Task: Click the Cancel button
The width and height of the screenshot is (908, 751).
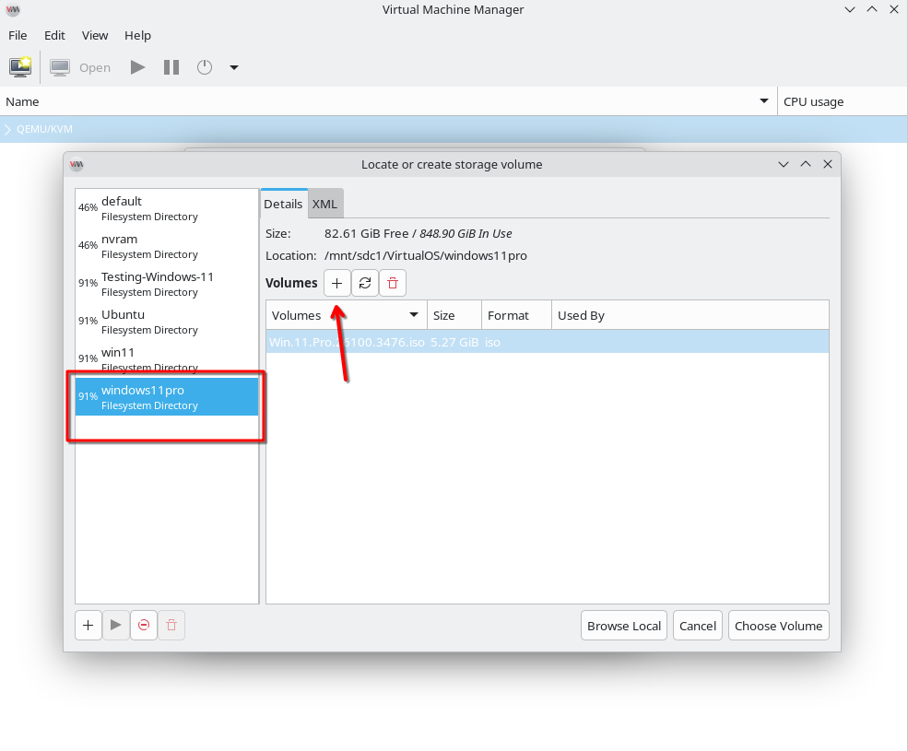Action: [697, 626]
